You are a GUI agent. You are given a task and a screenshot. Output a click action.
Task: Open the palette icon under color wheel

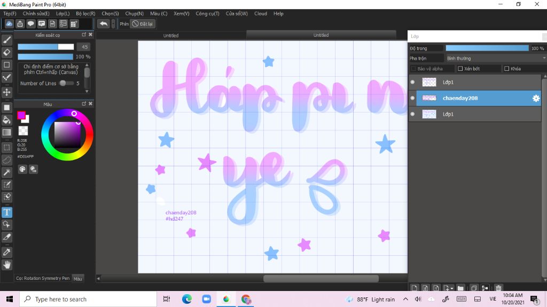point(22,169)
